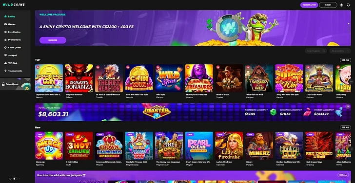
Task: Click the Registration button
Action: 309,5
